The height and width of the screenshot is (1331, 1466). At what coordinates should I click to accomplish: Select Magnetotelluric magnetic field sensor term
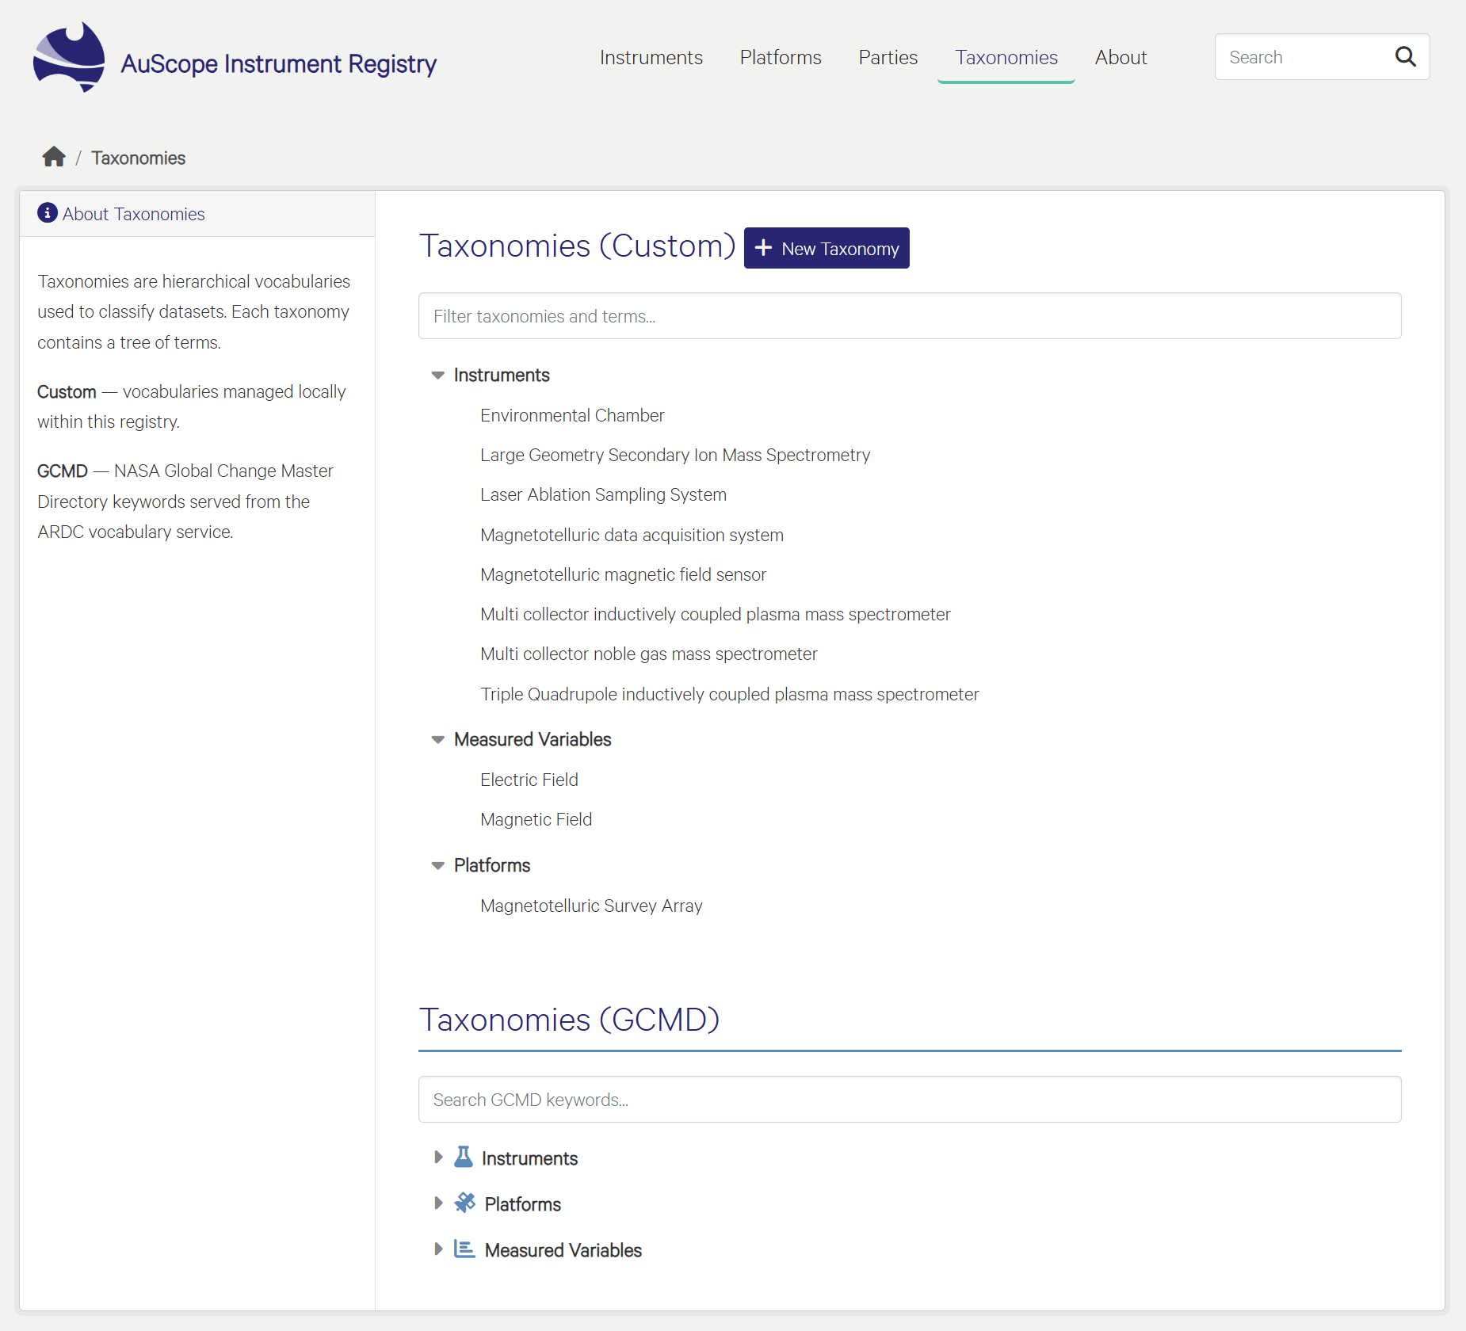pos(623,575)
